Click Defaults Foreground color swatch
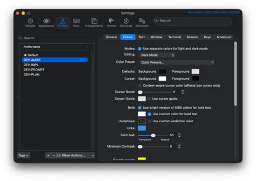The width and height of the screenshot is (256, 181). pos(195,71)
